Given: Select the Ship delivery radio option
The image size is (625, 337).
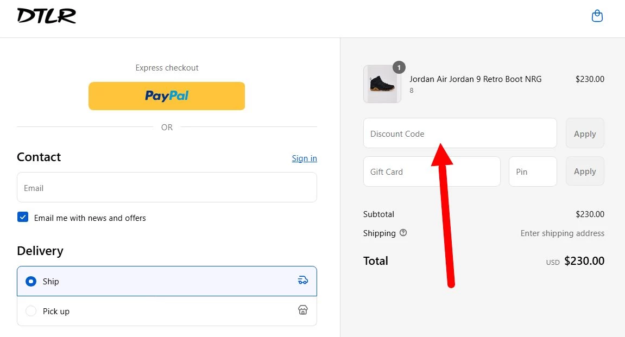Looking at the screenshot, I should pos(31,281).
